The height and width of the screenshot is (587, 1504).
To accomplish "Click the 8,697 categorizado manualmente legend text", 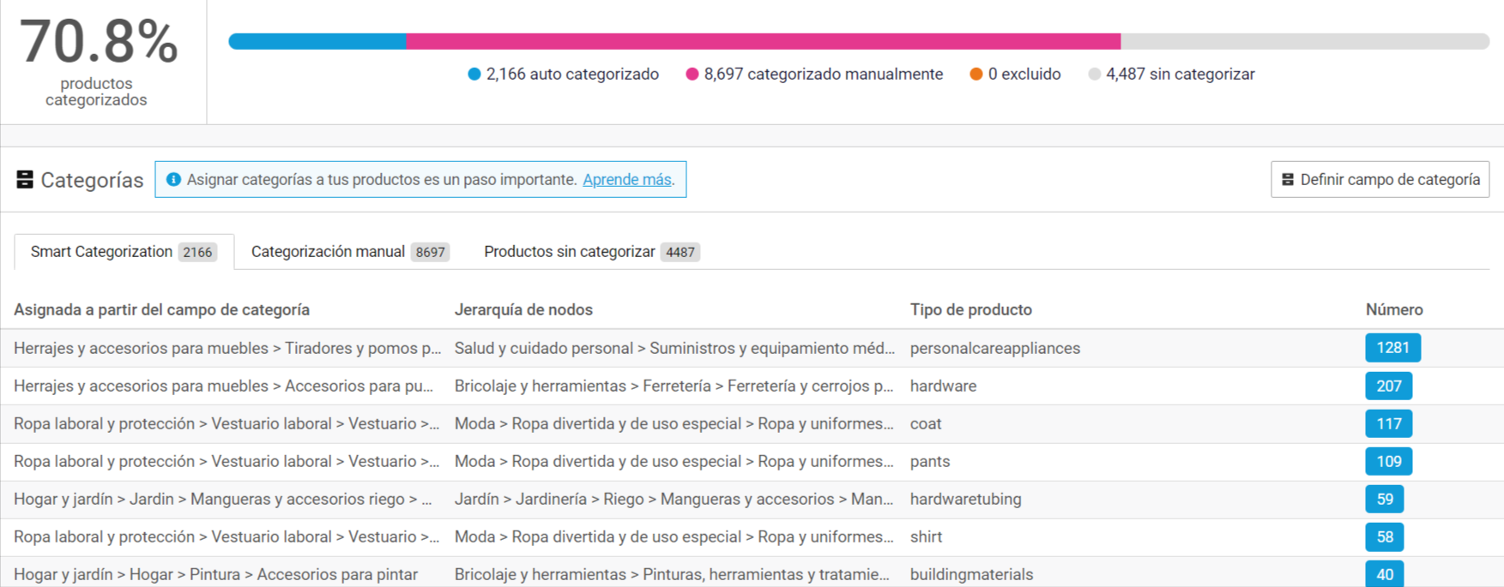I will (823, 75).
